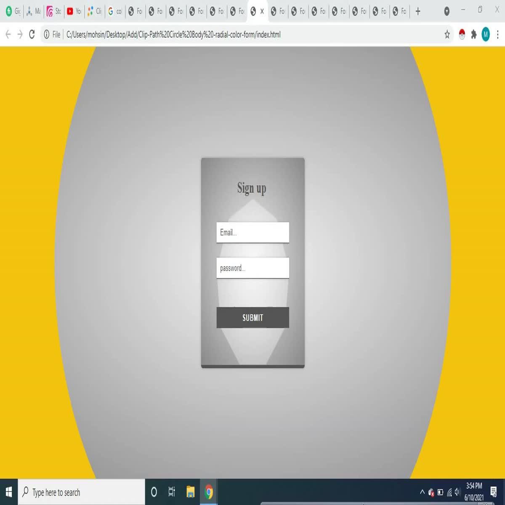Bookmark this page with the star icon
The height and width of the screenshot is (505, 505).
[x=446, y=35]
